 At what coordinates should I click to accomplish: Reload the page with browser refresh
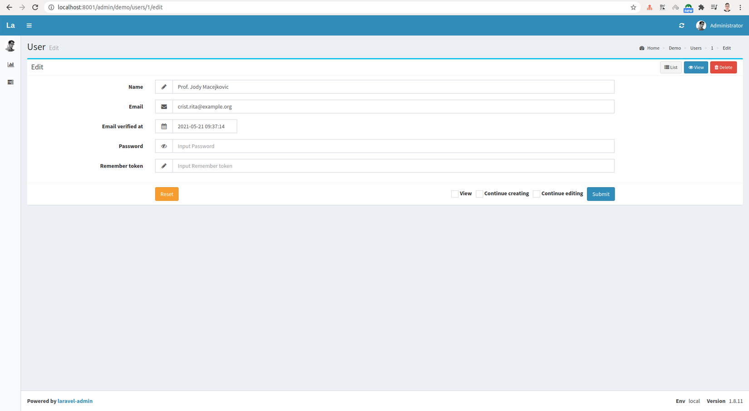point(35,7)
